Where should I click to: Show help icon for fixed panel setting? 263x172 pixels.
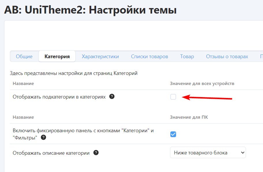pyautogui.click(x=43, y=137)
